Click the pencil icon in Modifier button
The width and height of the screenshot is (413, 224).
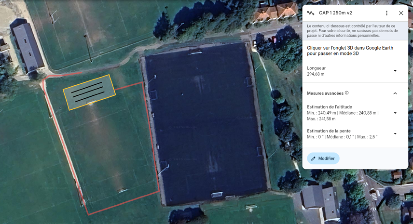point(313,159)
